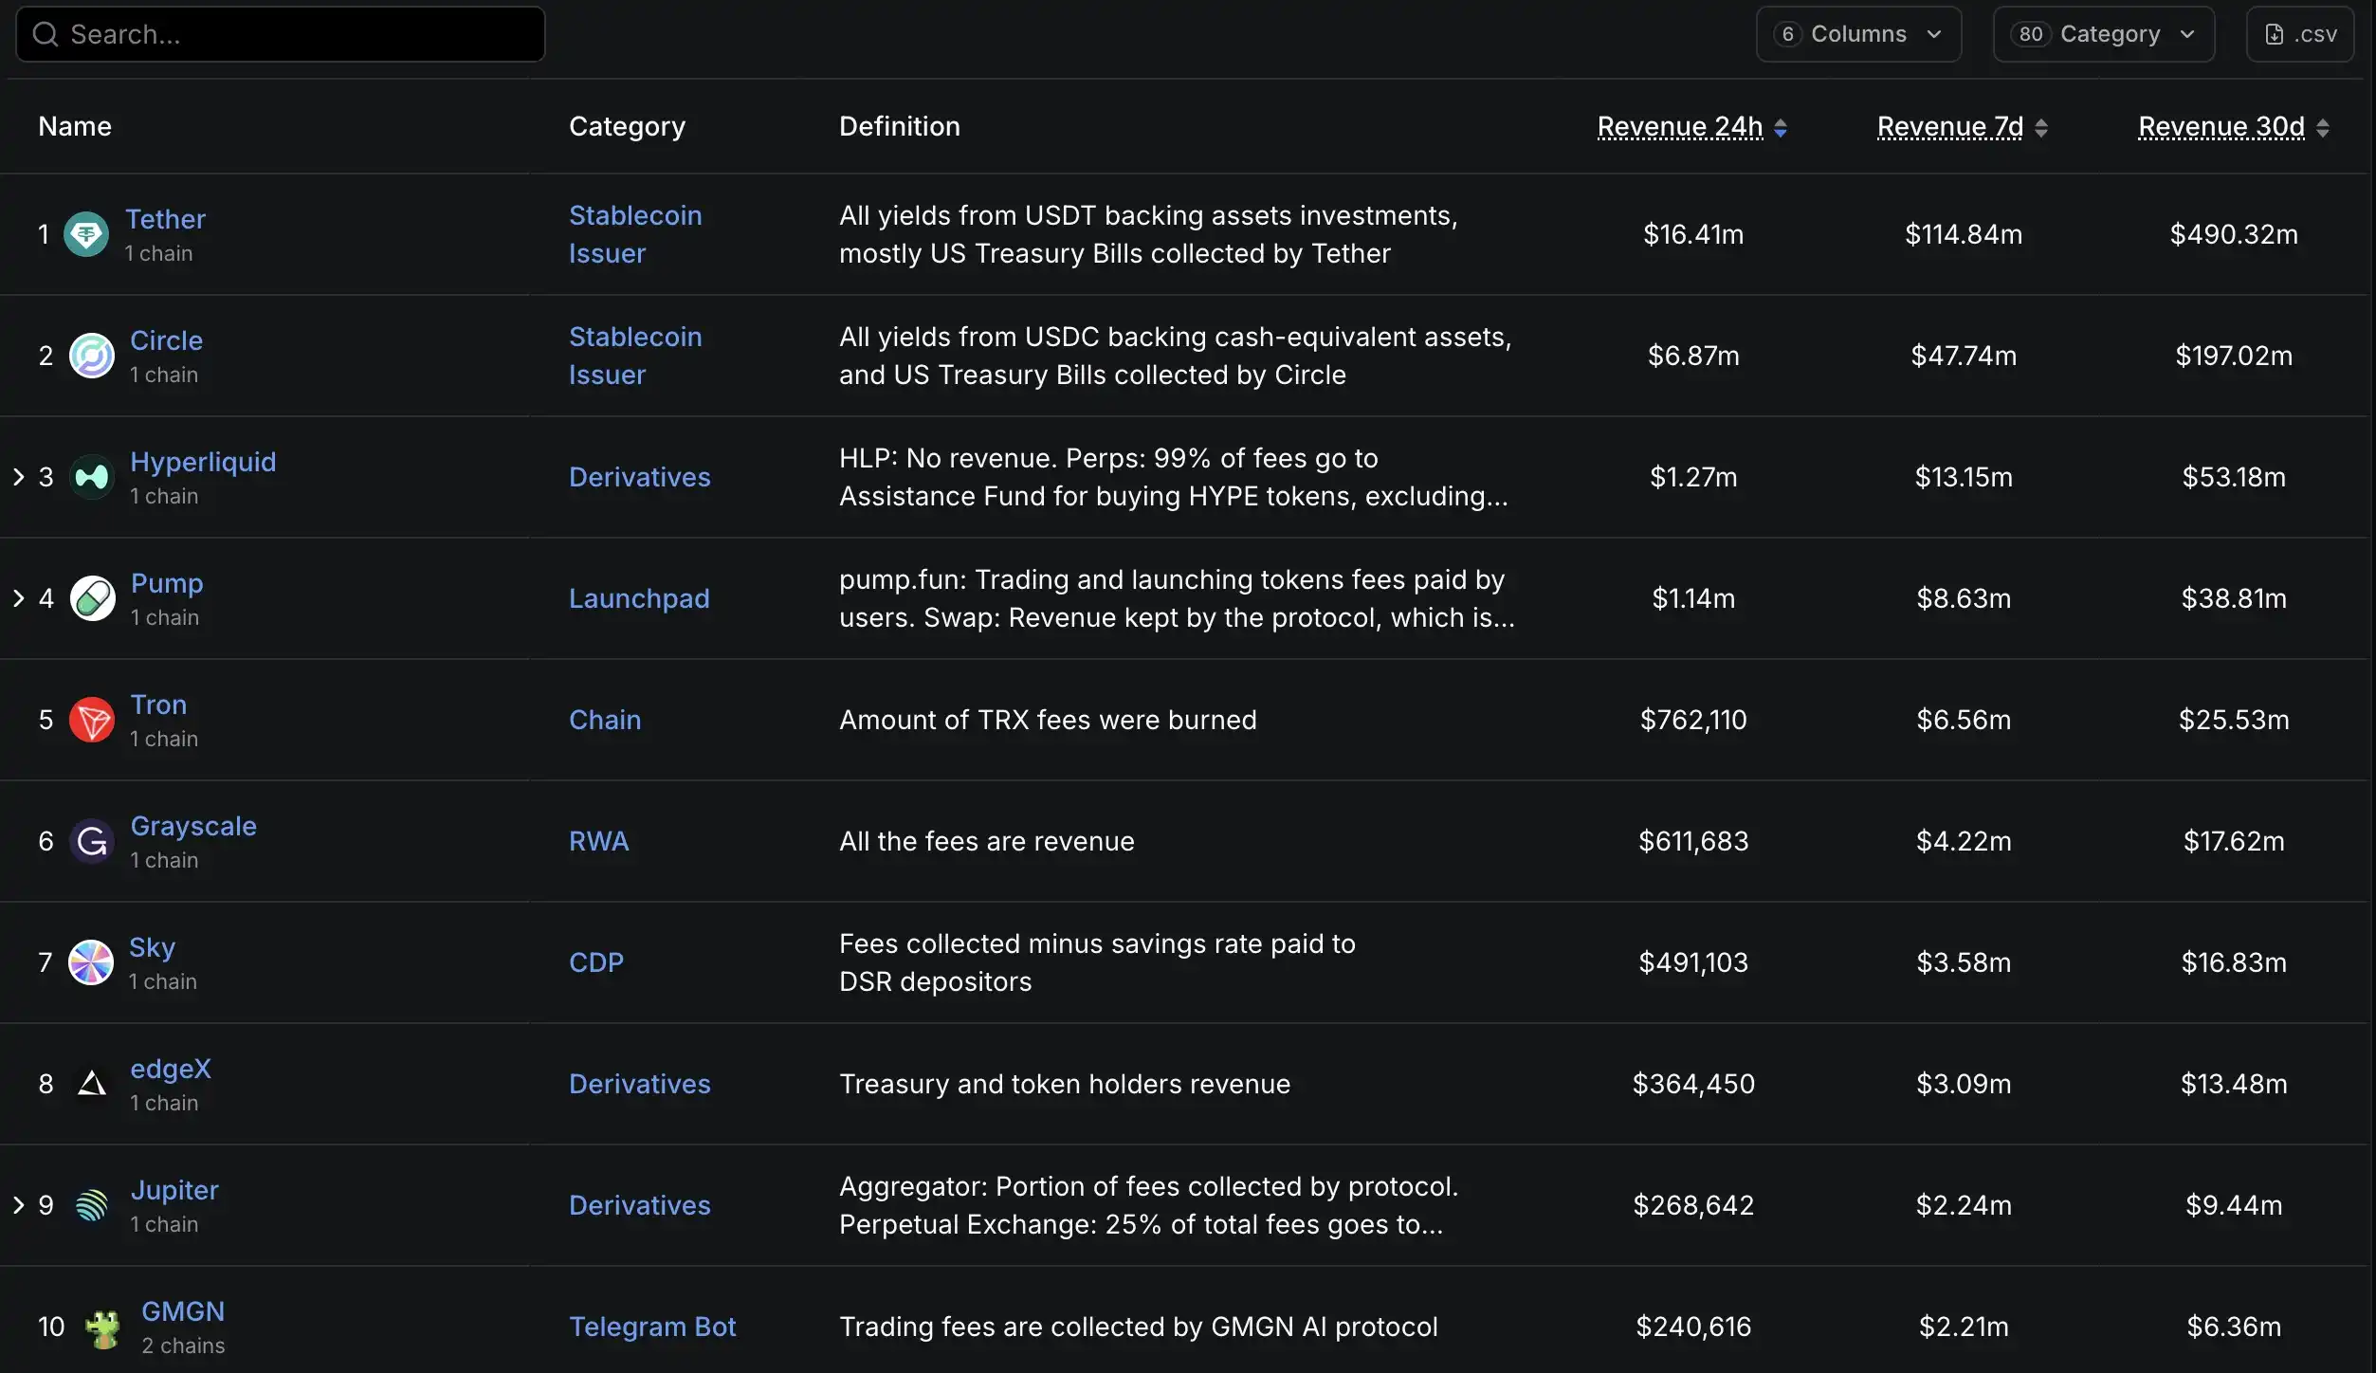Expand the Hyperliquid row chevron
The height and width of the screenshot is (1373, 2376).
click(x=20, y=477)
